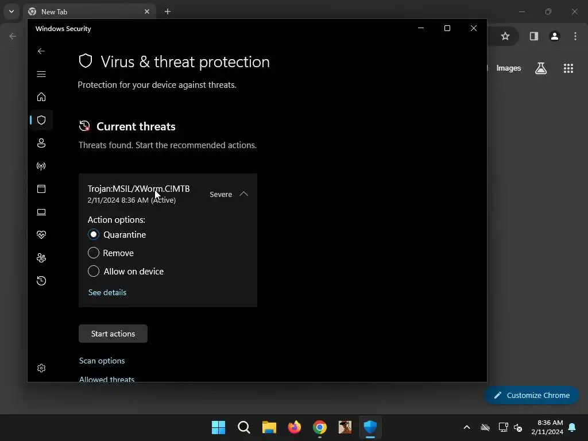Viewport: 588px width, 441px height.
Task: Open Device performance & health heart icon
Action: click(x=41, y=235)
